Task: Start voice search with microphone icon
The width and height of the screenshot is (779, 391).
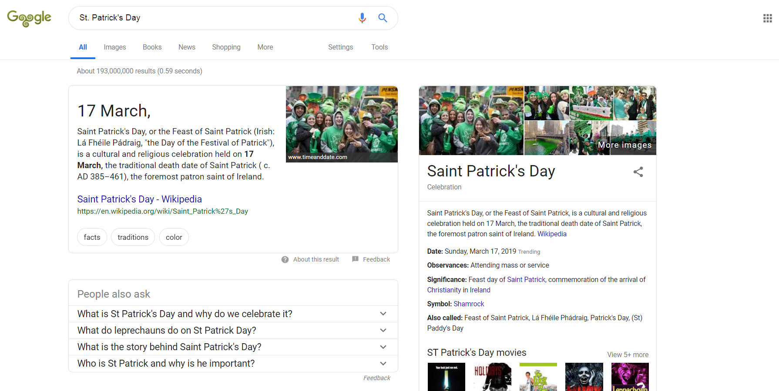Action: coord(362,18)
